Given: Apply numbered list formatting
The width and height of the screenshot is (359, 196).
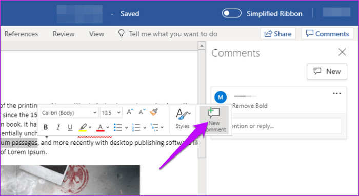Looking at the screenshot, I should pos(136,127).
